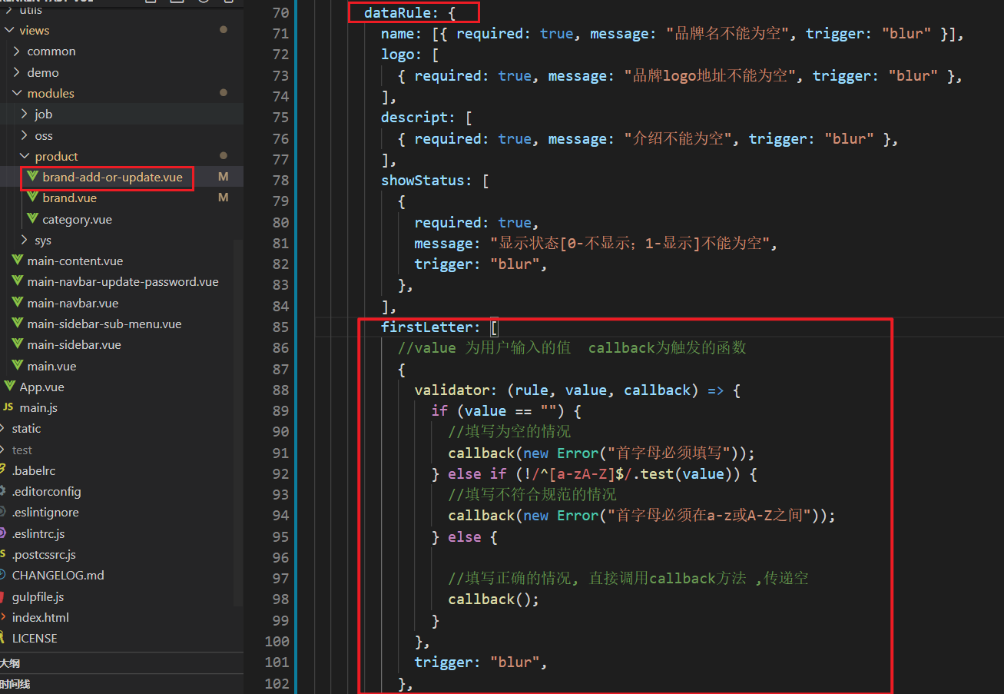The width and height of the screenshot is (1004, 694).
Task: Collapse the modules folder chevron
Action: point(17,93)
